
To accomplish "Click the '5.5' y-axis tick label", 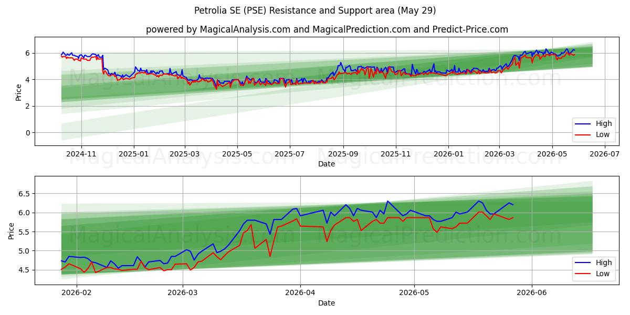I will point(25,232).
